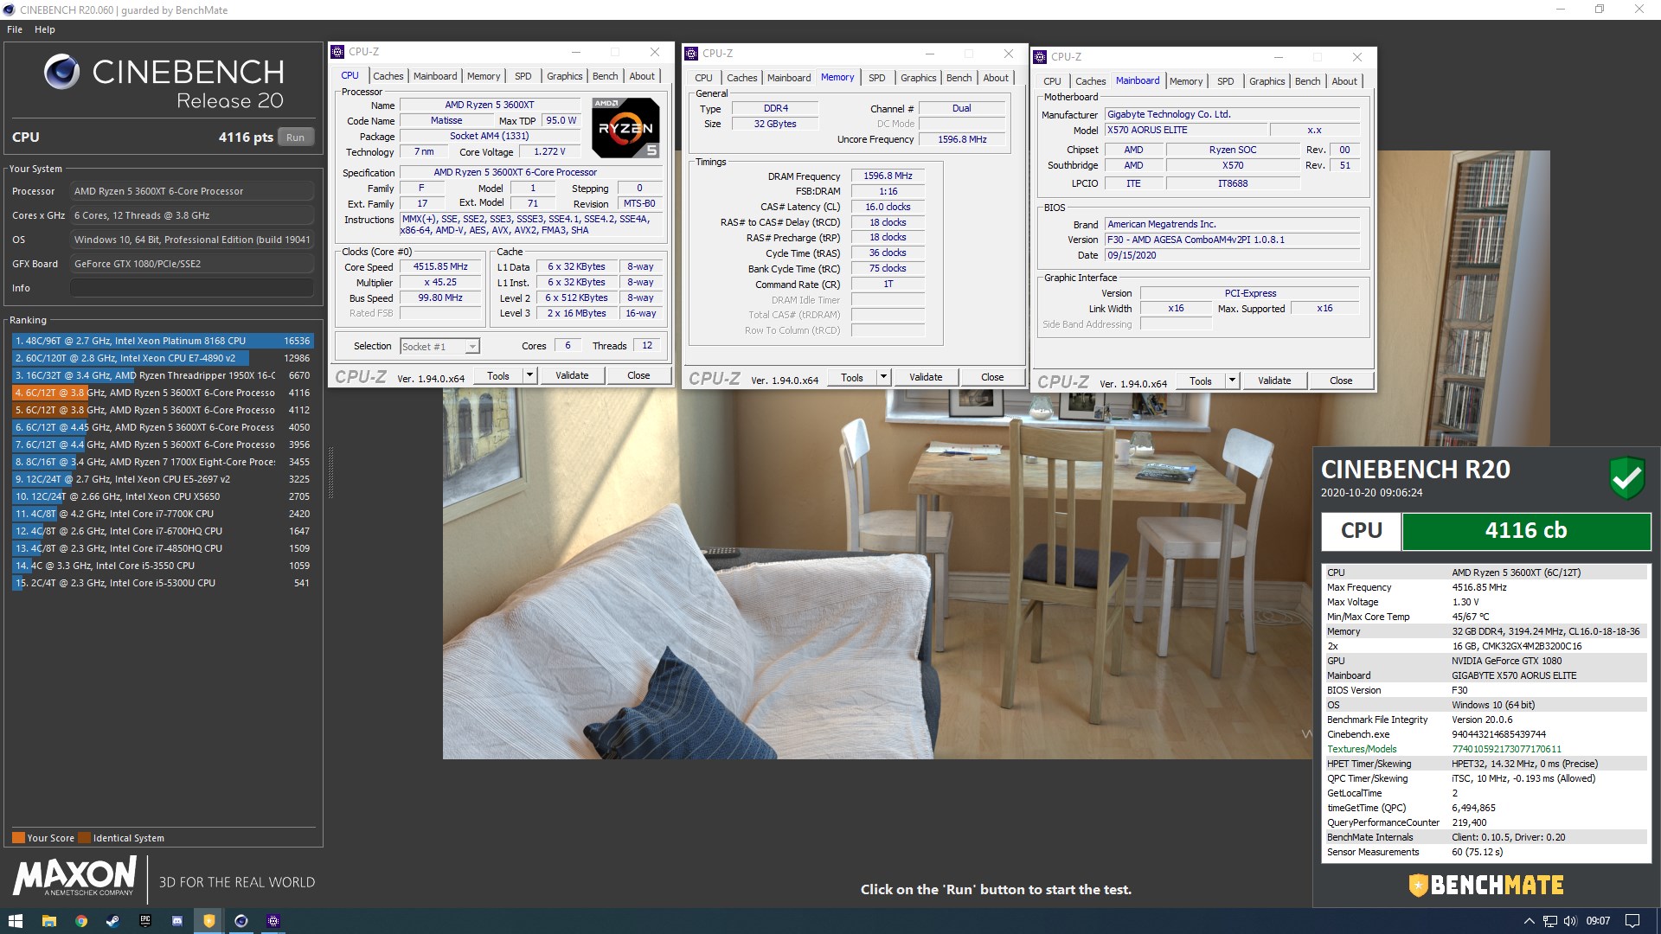The width and height of the screenshot is (1661, 934).
Task: Click Tools button in CPU-Z CPU window
Action: coord(498,375)
